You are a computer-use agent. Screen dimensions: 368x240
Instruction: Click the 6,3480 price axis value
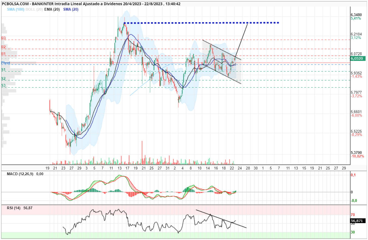357,14
